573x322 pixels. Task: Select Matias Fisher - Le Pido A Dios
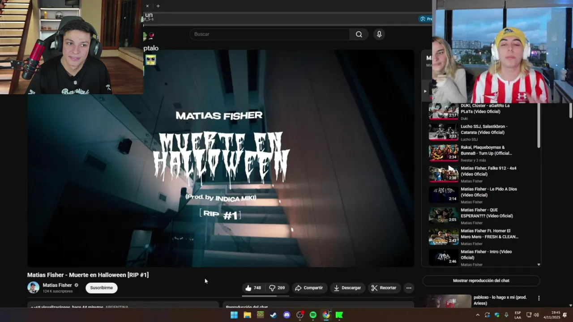coord(488,192)
